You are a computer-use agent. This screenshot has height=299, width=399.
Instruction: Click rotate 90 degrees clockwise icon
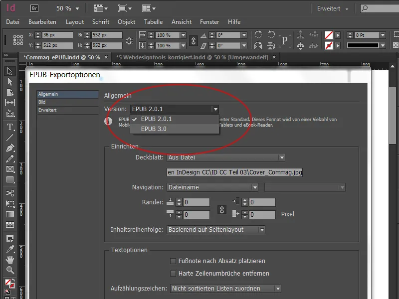[x=258, y=34]
